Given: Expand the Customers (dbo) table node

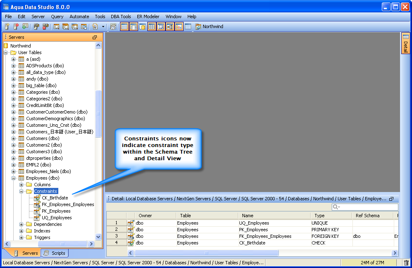Looking at the screenshot, I should pyautogui.click(x=13, y=138).
